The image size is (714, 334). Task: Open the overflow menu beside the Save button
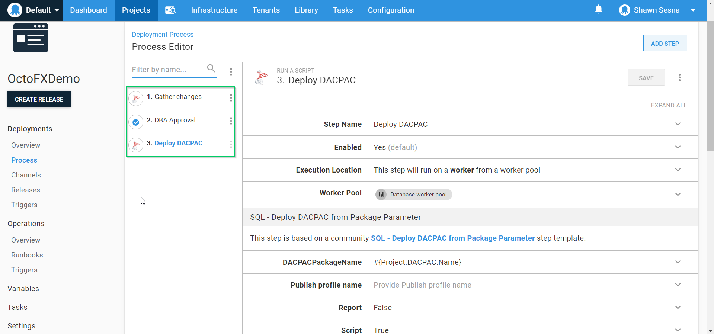click(x=679, y=77)
